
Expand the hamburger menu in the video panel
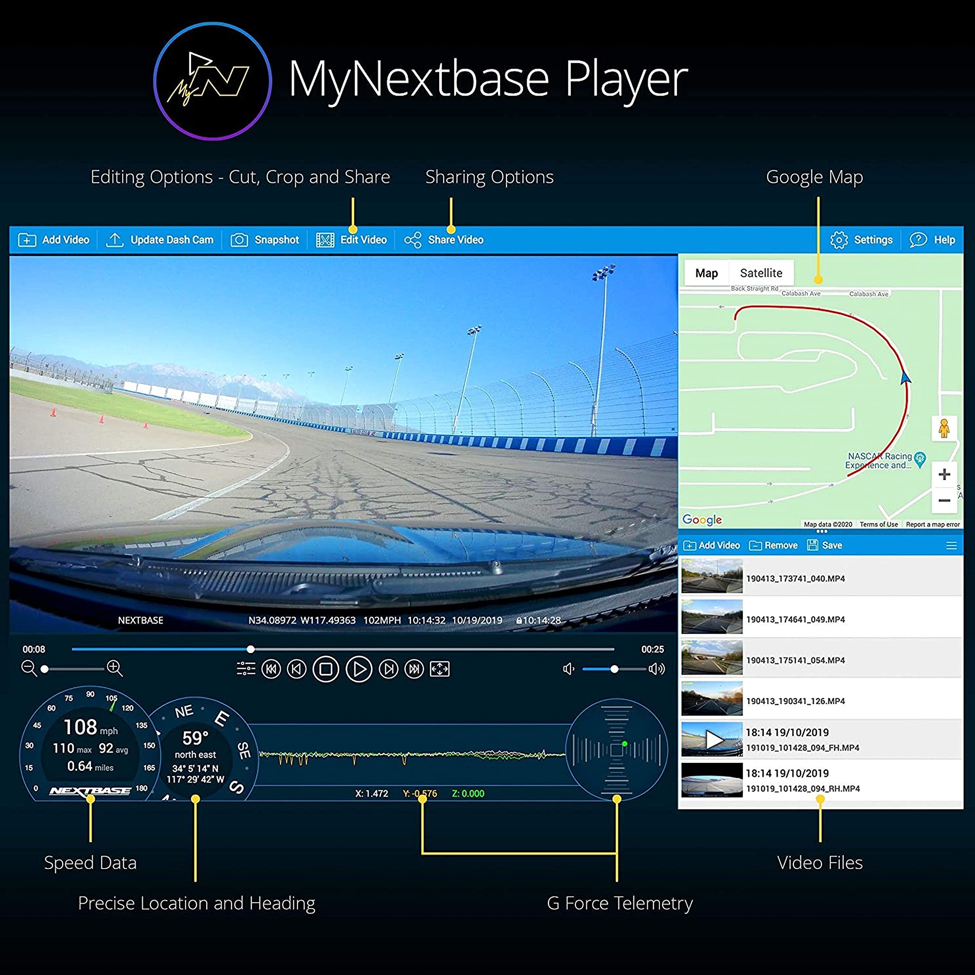[x=952, y=545]
